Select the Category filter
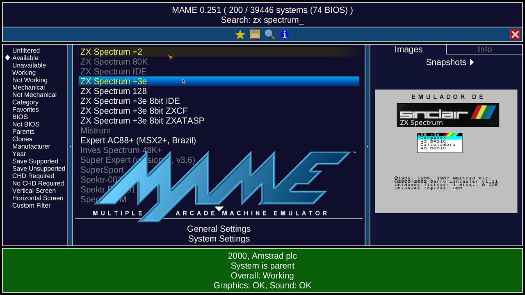525x295 pixels. click(x=25, y=102)
